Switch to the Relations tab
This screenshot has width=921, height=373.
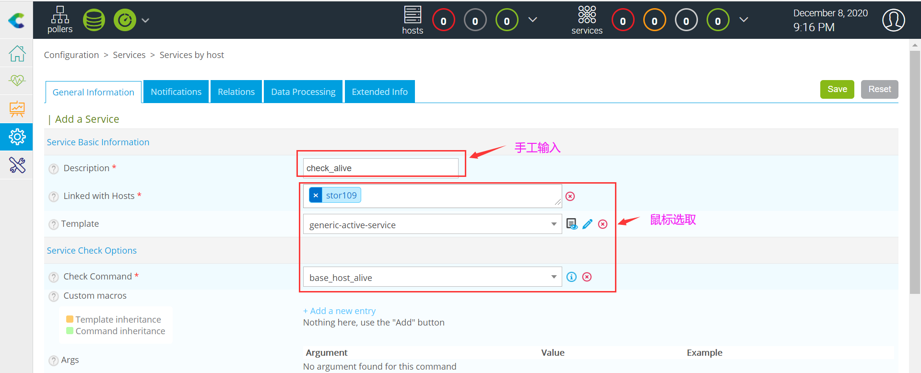pyautogui.click(x=236, y=92)
